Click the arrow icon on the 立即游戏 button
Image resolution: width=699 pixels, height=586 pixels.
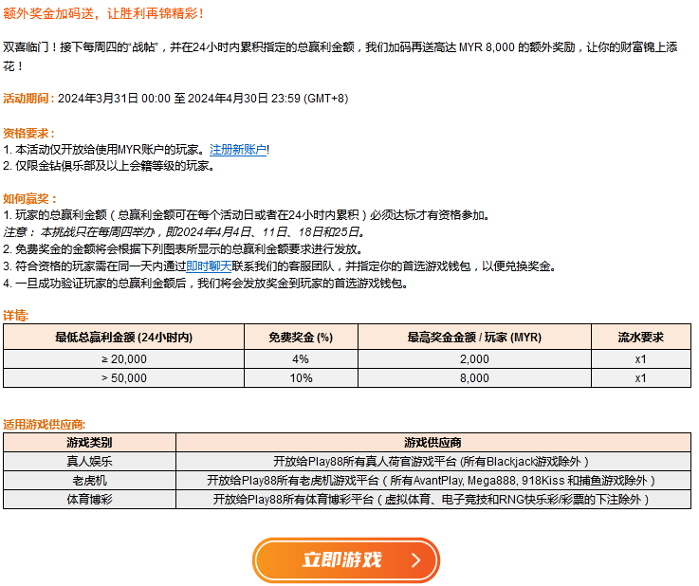[x=414, y=560]
